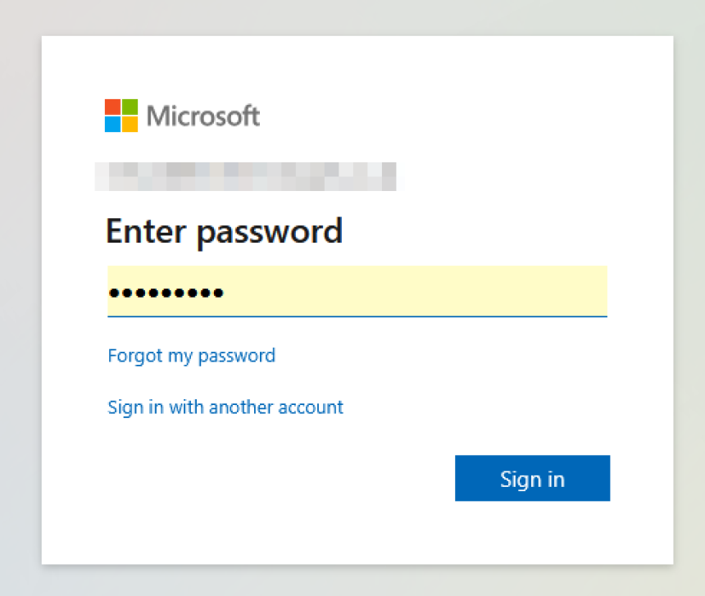
Task: Select the blue square of the Microsoft logo
Action: (112, 125)
